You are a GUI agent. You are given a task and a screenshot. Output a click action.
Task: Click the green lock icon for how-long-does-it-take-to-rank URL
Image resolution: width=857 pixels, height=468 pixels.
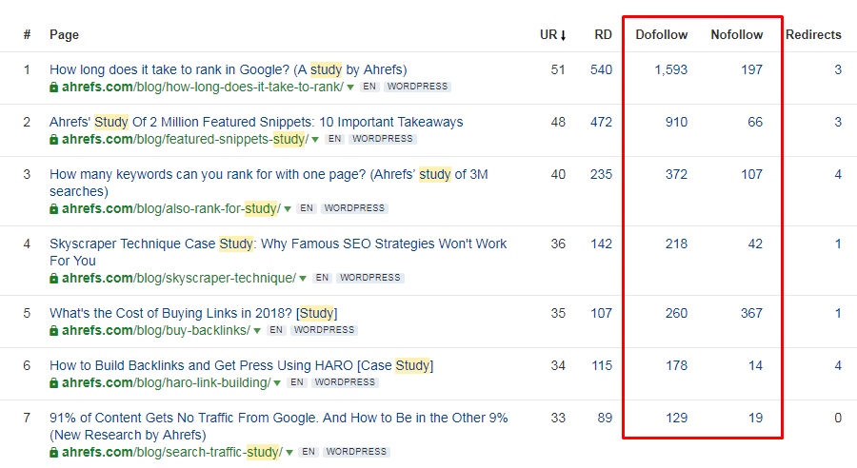pyautogui.click(x=54, y=87)
